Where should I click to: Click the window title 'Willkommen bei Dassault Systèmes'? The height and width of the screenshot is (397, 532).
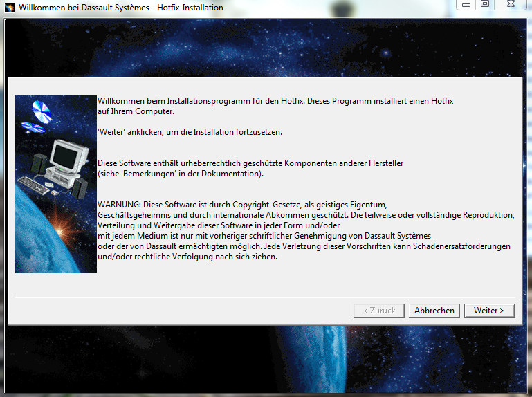[84, 8]
